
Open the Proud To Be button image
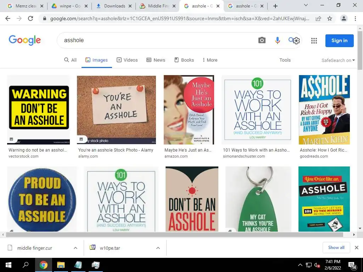point(42,199)
